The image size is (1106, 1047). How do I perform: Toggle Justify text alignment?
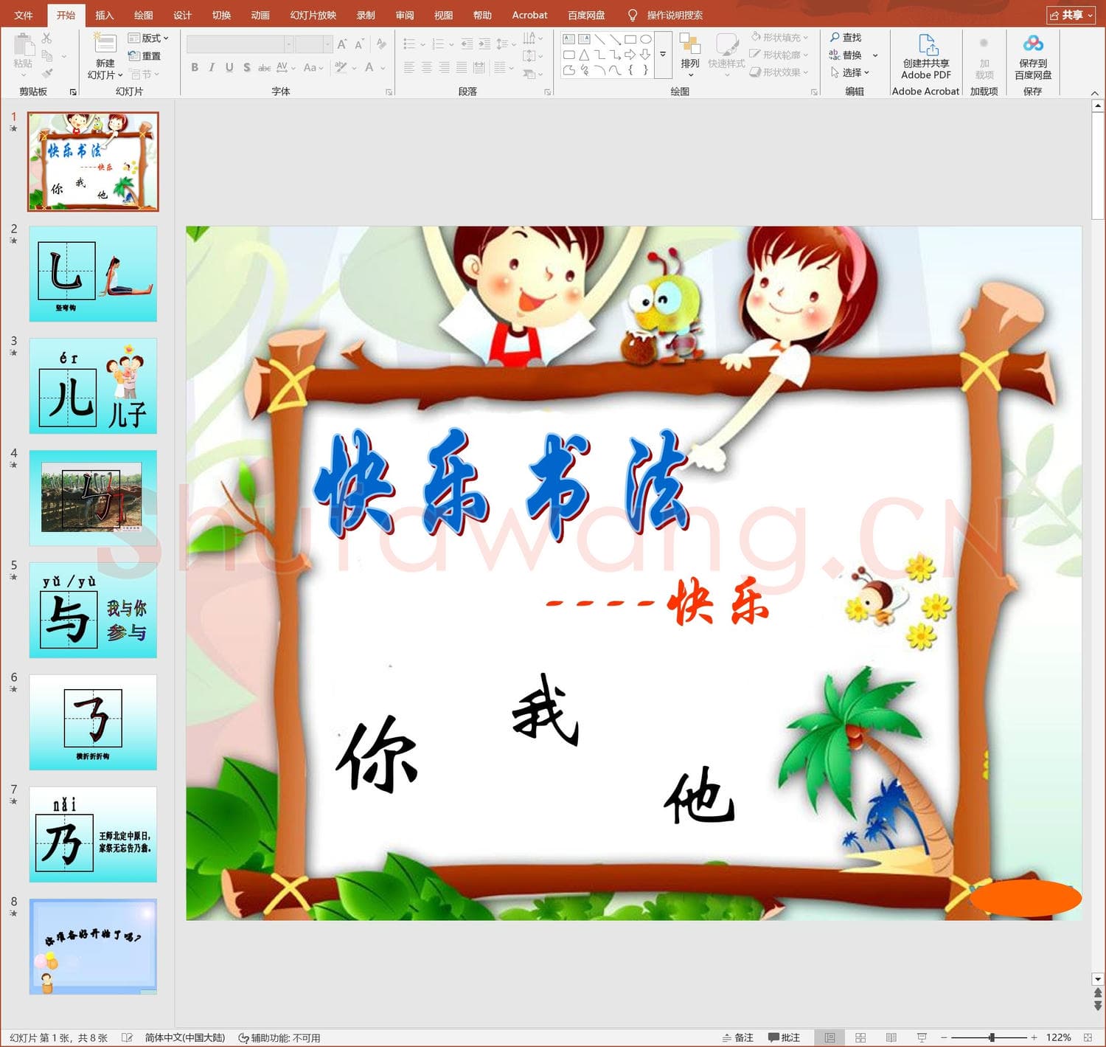(462, 67)
